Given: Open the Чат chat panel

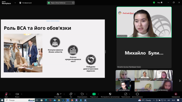Looking at the screenshot, I should point(71,95).
